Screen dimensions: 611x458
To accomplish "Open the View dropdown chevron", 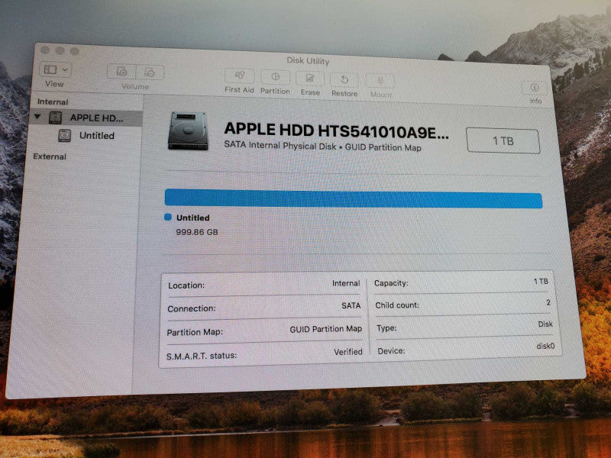I will (65, 70).
